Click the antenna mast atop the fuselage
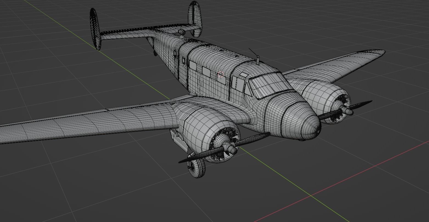This screenshot has width=429, height=222. [258, 60]
